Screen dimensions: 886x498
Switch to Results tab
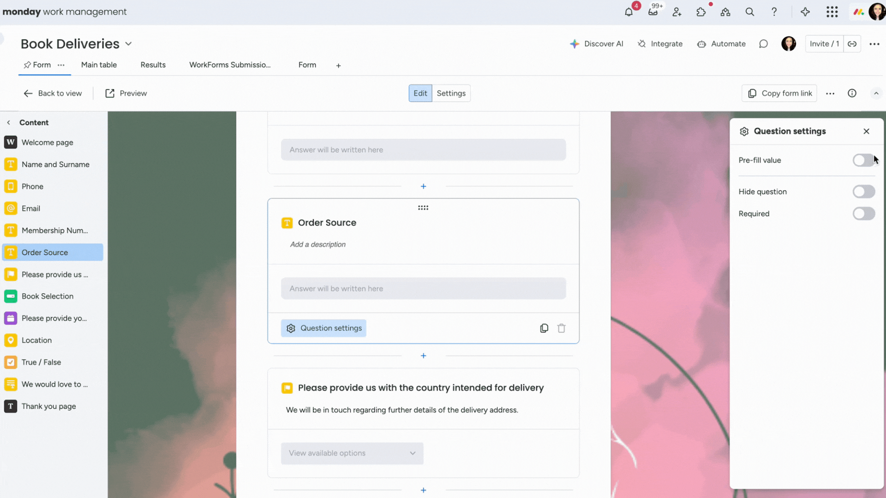click(153, 65)
